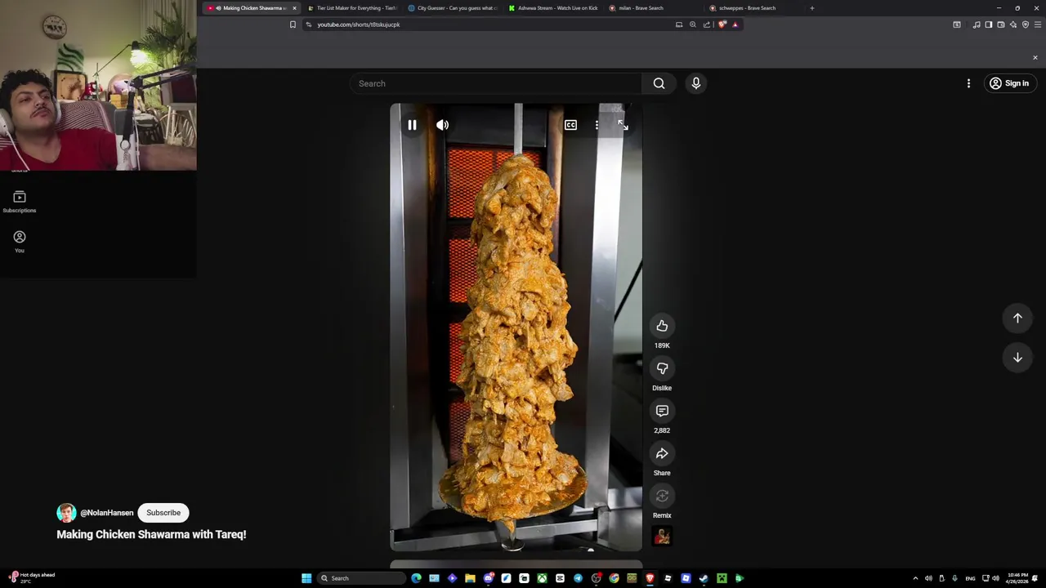Open Brave Wallet
The height and width of the screenshot is (588, 1046).
tap(1001, 24)
